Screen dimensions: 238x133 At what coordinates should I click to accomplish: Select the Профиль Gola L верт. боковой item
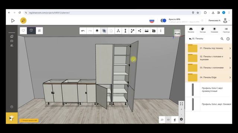click(208, 104)
